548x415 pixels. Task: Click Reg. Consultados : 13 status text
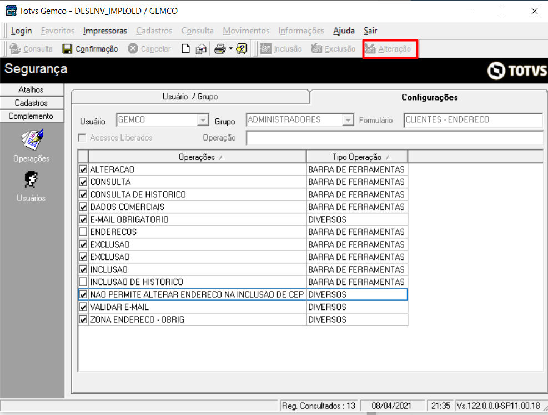click(x=318, y=406)
